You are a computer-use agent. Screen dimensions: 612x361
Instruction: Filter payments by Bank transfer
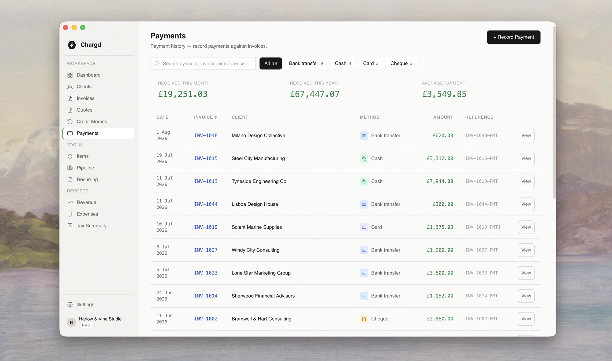(x=306, y=63)
